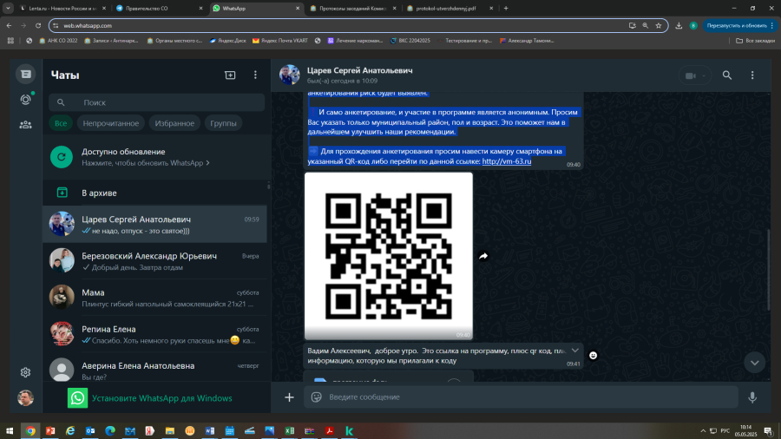Screen dimensions: 781x439
Task: Open conversation menu three dots
Action: coord(752,75)
